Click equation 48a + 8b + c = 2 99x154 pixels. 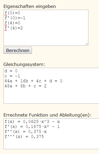pyautogui.click(x=25, y=86)
